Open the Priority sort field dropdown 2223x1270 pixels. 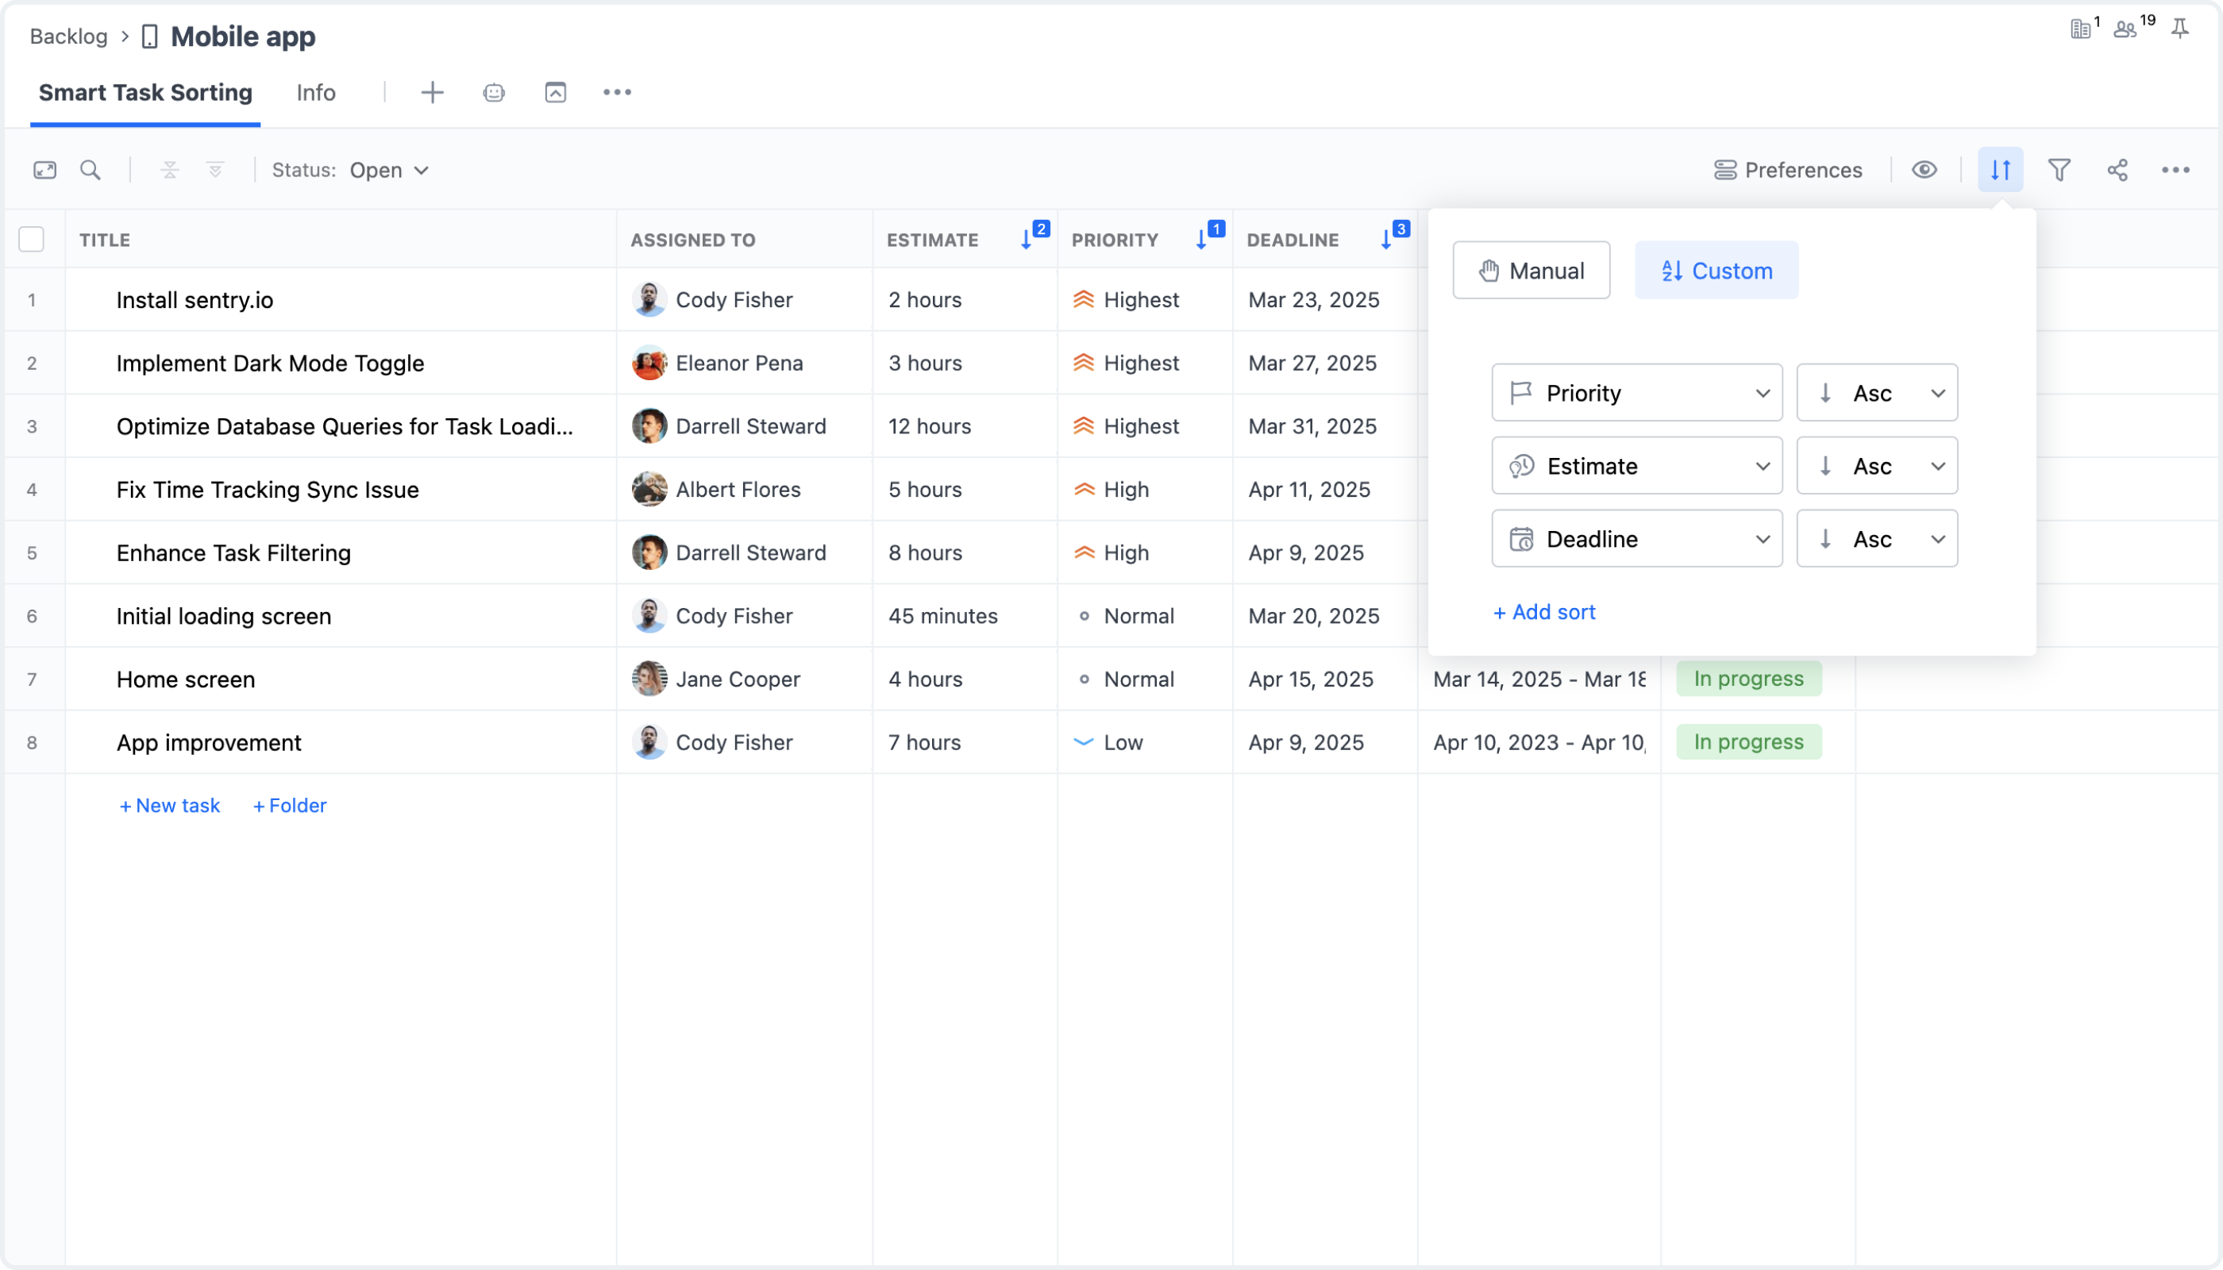[x=1637, y=394]
